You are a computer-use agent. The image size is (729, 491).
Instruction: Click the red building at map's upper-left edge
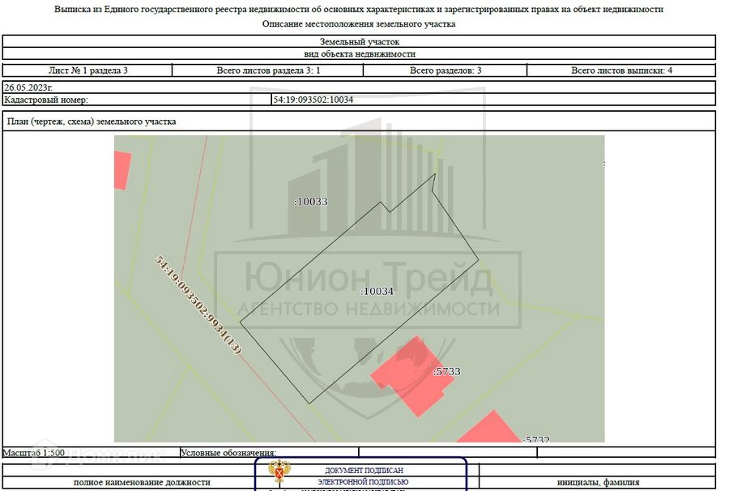[x=122, y=170]
